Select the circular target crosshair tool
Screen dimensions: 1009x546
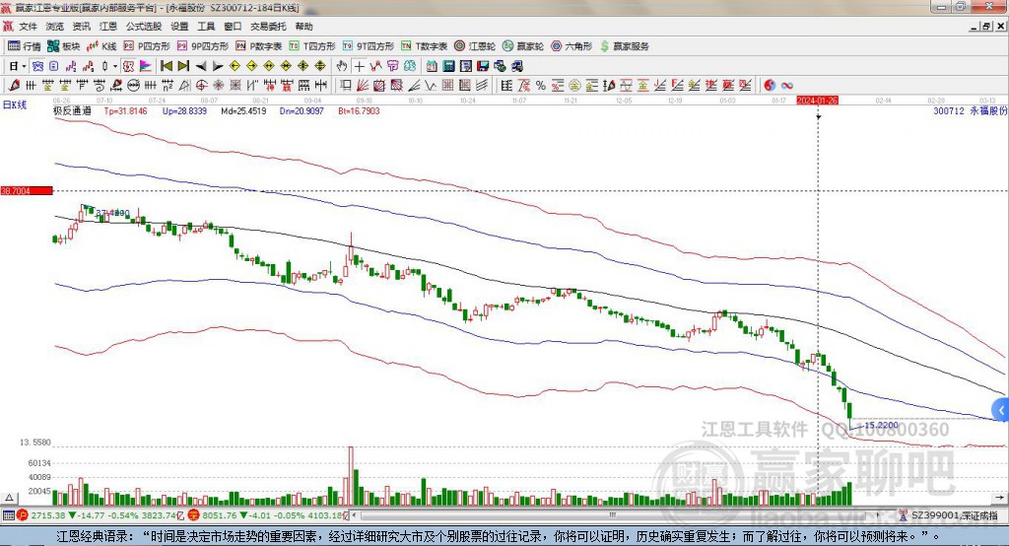(201, 85)
